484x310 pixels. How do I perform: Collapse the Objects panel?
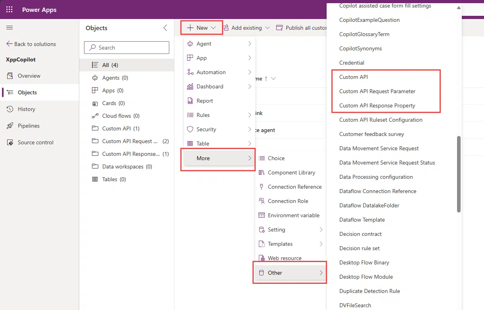point(165,28)
